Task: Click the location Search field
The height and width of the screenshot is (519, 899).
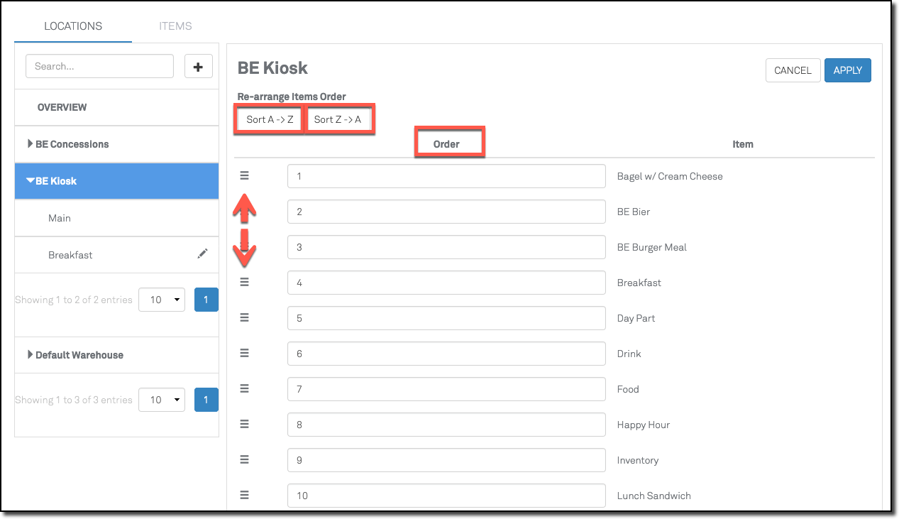Action: [99, 66]
